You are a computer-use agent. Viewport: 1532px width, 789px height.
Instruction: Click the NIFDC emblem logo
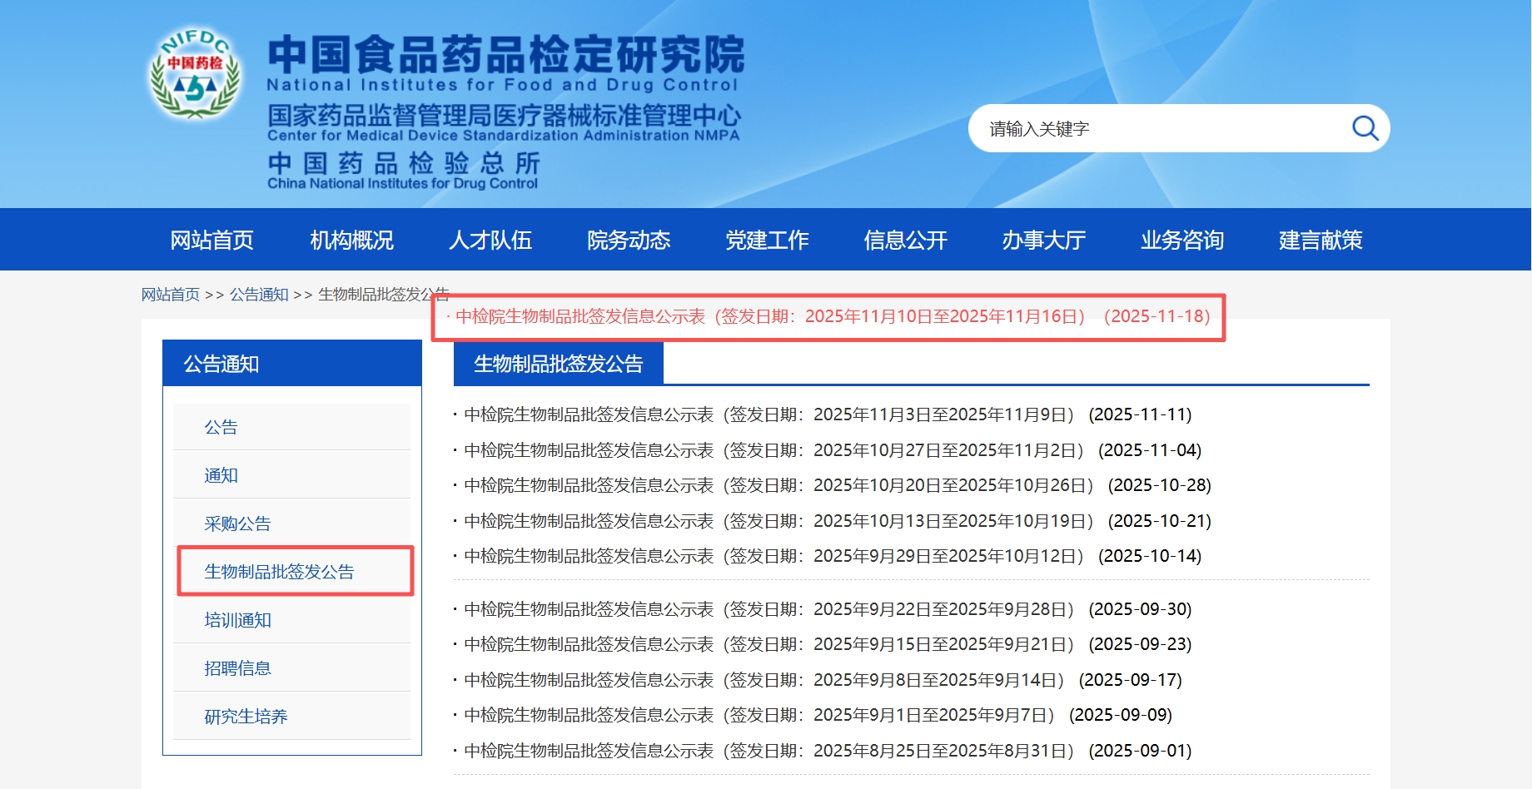pyautogui.click(x=196, y=73)
